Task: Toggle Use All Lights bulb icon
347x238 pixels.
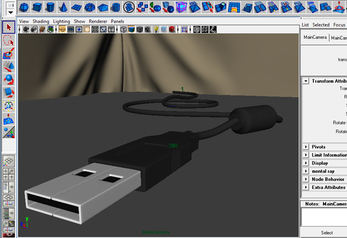Action: tap(156, 29)
